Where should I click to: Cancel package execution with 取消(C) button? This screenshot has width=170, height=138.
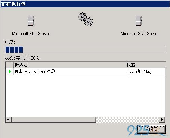151,129
